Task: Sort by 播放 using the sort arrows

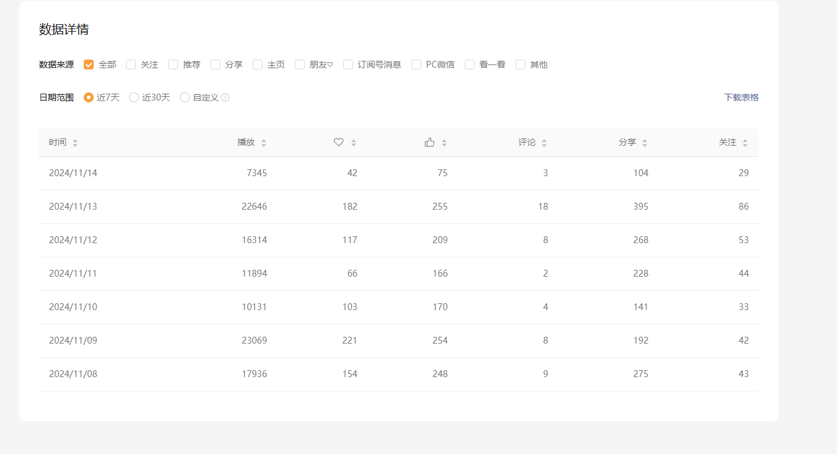Action: pyautogui.click(x=264, y=143)
